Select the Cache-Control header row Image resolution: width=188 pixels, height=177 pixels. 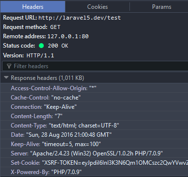[94, 98]
